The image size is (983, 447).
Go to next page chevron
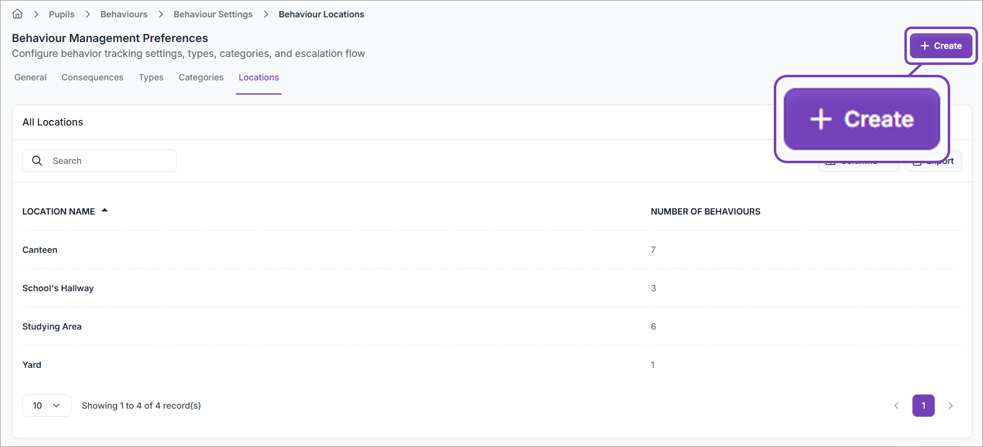[951, 406]
